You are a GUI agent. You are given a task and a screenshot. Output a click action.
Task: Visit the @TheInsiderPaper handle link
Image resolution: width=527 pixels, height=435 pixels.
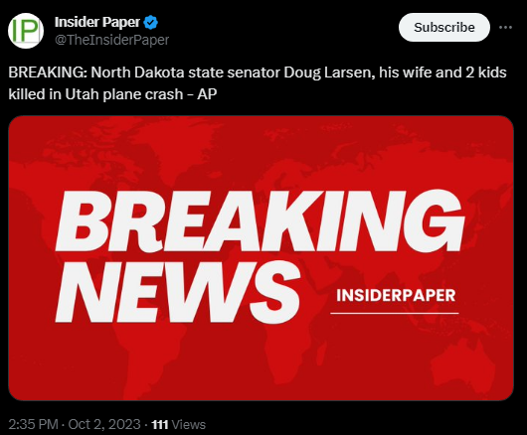tap(111, 40)
